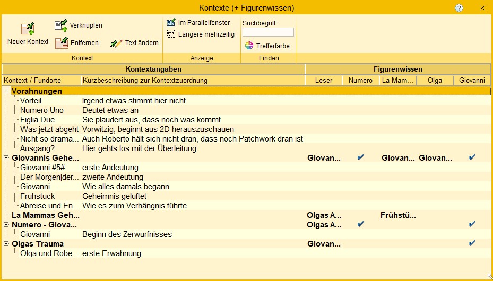Click the Entfernen label
This screenshot has width=493, height=281.
[x=84, y=43]
